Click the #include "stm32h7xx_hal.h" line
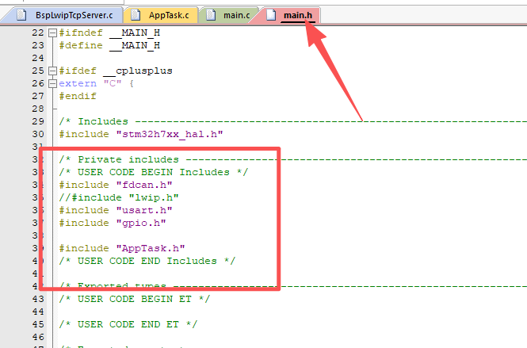This screenshot has height=348, width=527. [x=141, y=134]
